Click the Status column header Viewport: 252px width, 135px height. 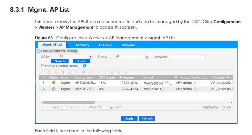pos(53,77)
